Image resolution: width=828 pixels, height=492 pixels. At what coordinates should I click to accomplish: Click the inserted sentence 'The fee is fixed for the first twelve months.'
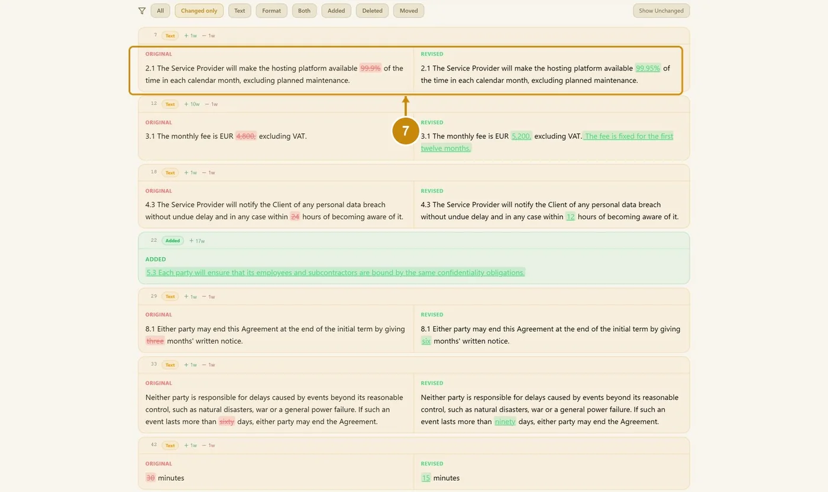547,142
